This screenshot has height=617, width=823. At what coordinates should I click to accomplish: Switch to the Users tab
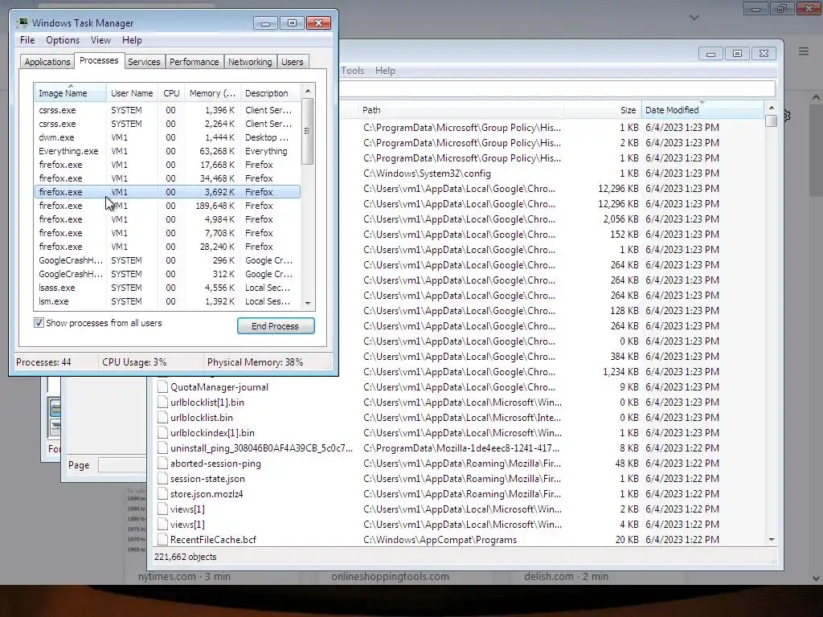pyautogui.click(x=293, y=62)
